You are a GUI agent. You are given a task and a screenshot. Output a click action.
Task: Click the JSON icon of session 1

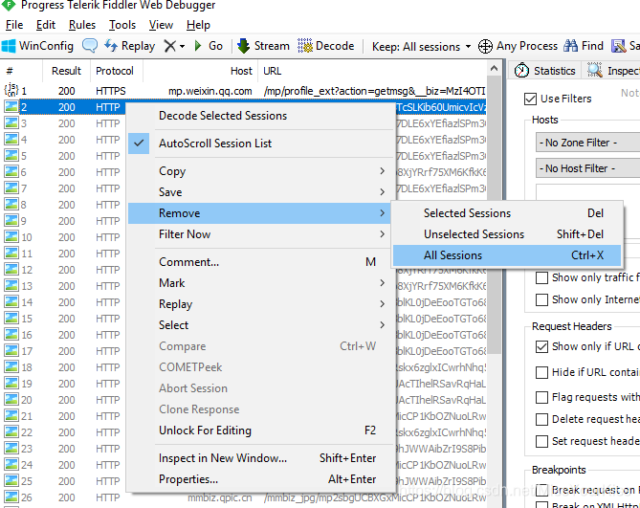11,90
